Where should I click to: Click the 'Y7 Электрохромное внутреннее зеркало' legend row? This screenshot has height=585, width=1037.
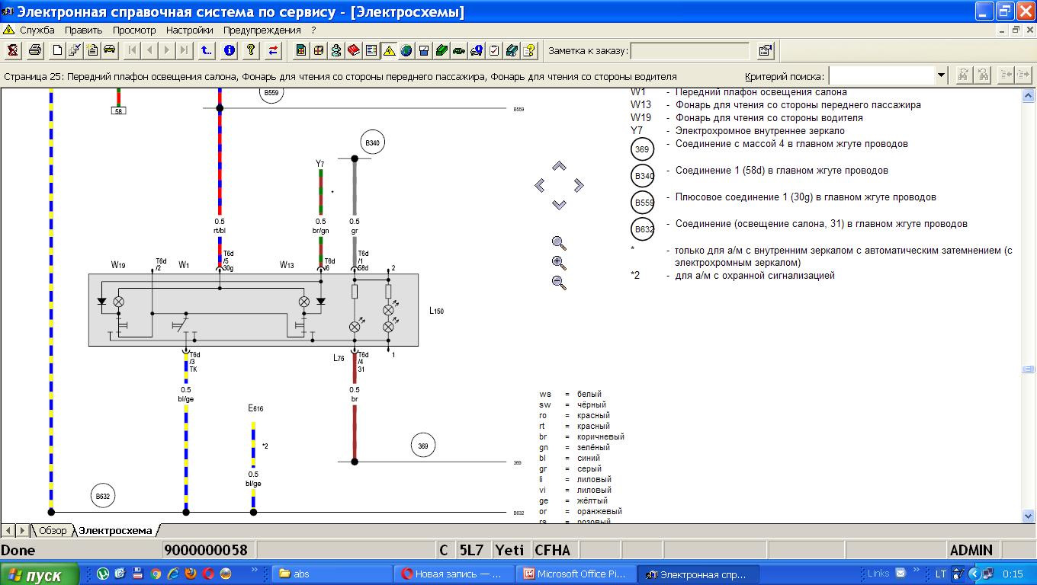[x=737, y=131]
